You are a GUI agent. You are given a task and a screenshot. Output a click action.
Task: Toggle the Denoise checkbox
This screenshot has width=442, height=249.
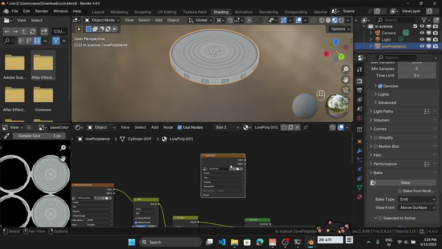pos(380,86)
